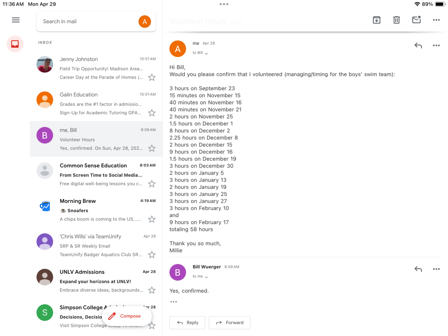Open the account avatar in search bar

(145, 22)
